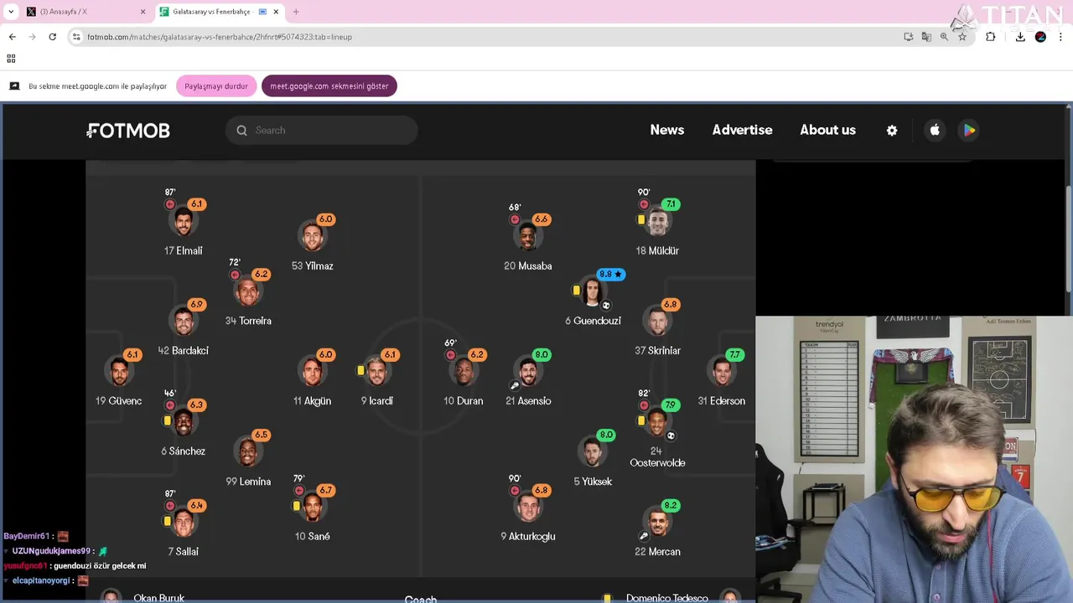Click the translate page icon
The height and width of the screenshot is (603, 1073).
[926, 37]
